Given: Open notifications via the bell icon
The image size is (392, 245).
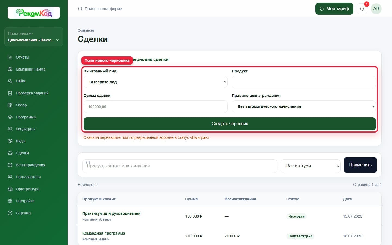Looking at the screenshot, I should click(362, 9).
